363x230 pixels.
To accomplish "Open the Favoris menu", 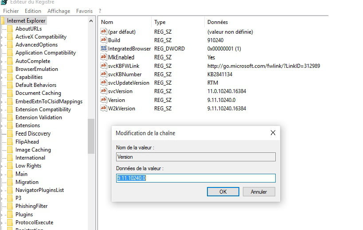I will click(84, 11).
